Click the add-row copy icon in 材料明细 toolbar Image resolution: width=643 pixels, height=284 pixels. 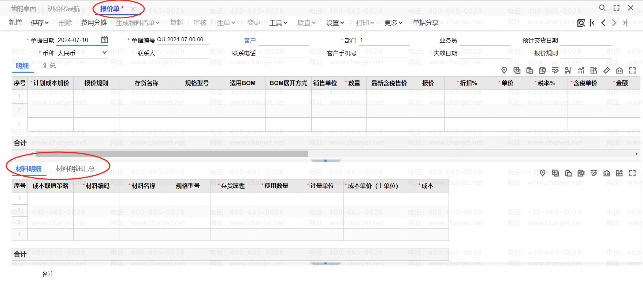click(555, 173)
